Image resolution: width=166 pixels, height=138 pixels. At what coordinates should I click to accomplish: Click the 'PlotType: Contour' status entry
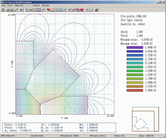click(x=98, y=136)
